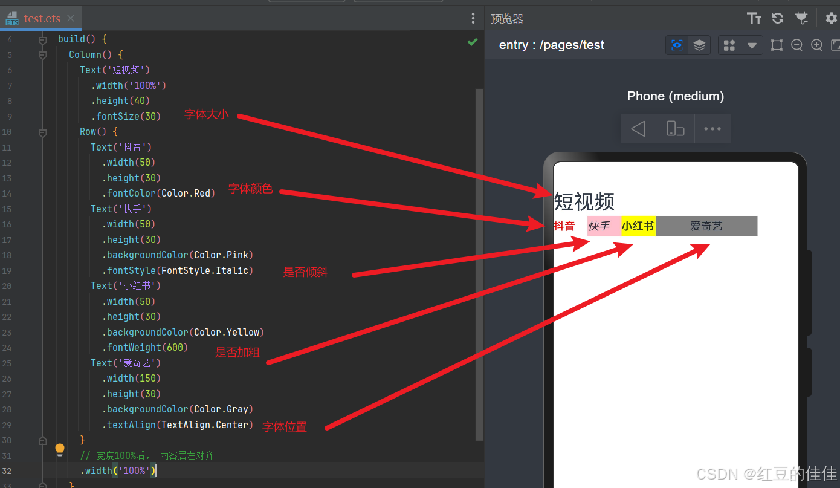840x488 pixels.
Task: Click the plug icon in previewer header
Action: click(x=801, y=18)
